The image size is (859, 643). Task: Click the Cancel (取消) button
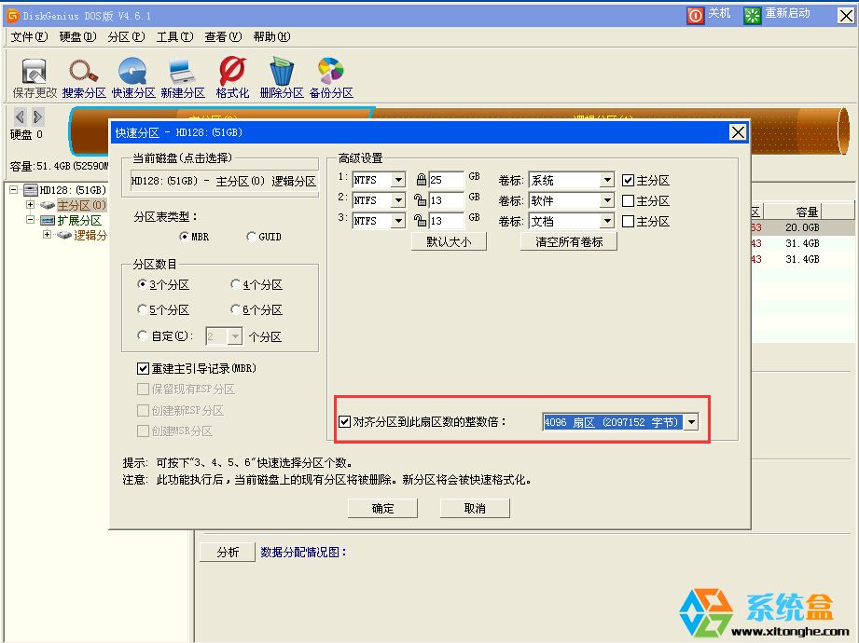[475, 508]
